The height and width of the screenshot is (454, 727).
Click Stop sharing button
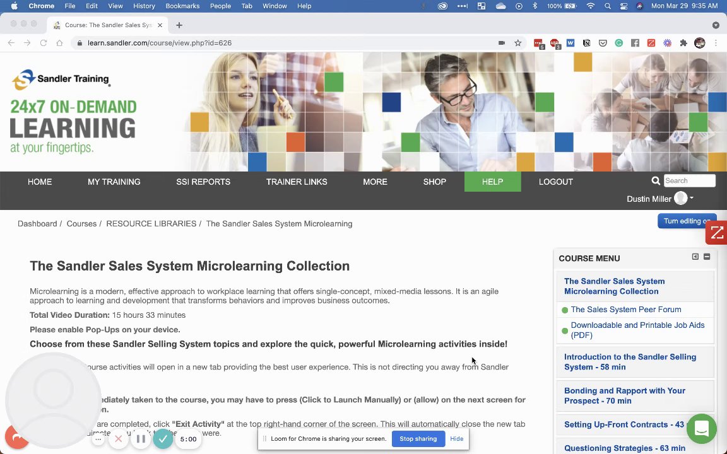pyautogui.click(x=418, y=439)
